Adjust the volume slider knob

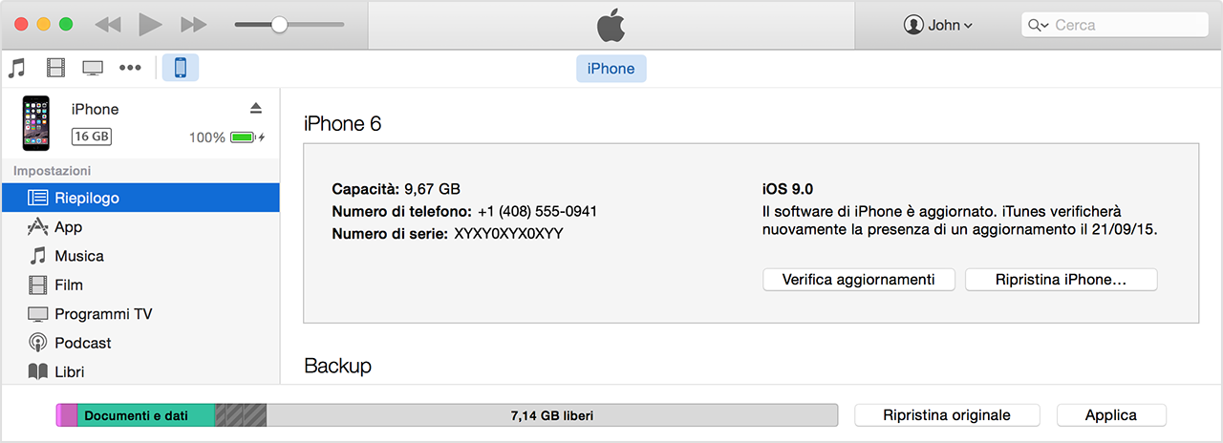279,25
